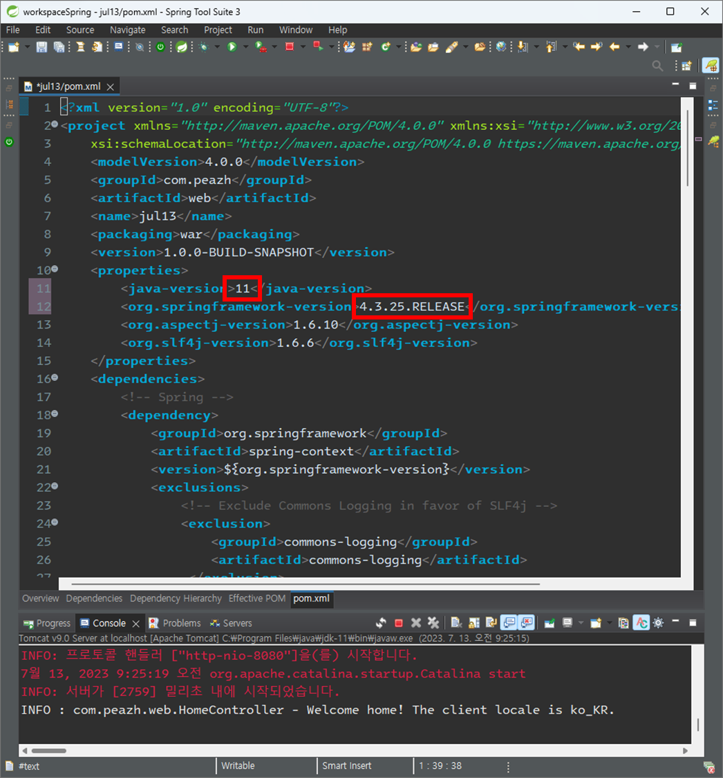Pin the console with the pin icon
The height and width of the screenshot is (778, 723).
pyautogui.click(x=550, y=622)
